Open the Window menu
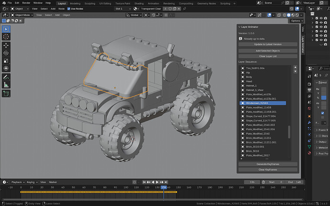 [x=38, y=3]
